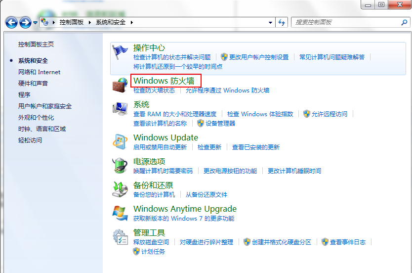
Task: Click 查看该计算机的名称 link
Action: (x=160, y=123)
